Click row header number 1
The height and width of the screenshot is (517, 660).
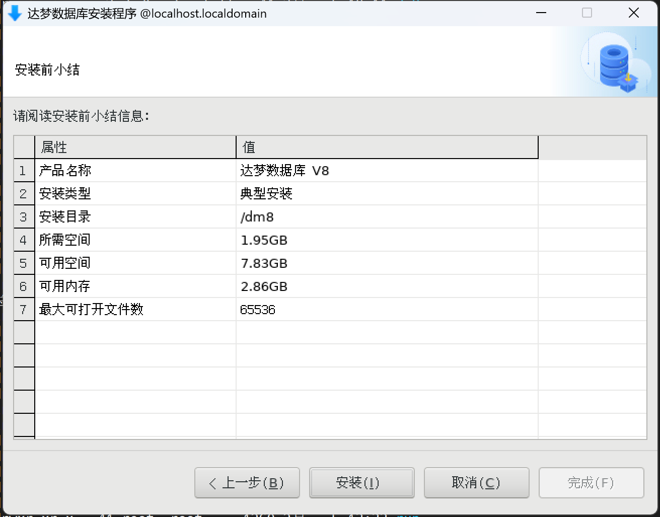tap(24, 171)
